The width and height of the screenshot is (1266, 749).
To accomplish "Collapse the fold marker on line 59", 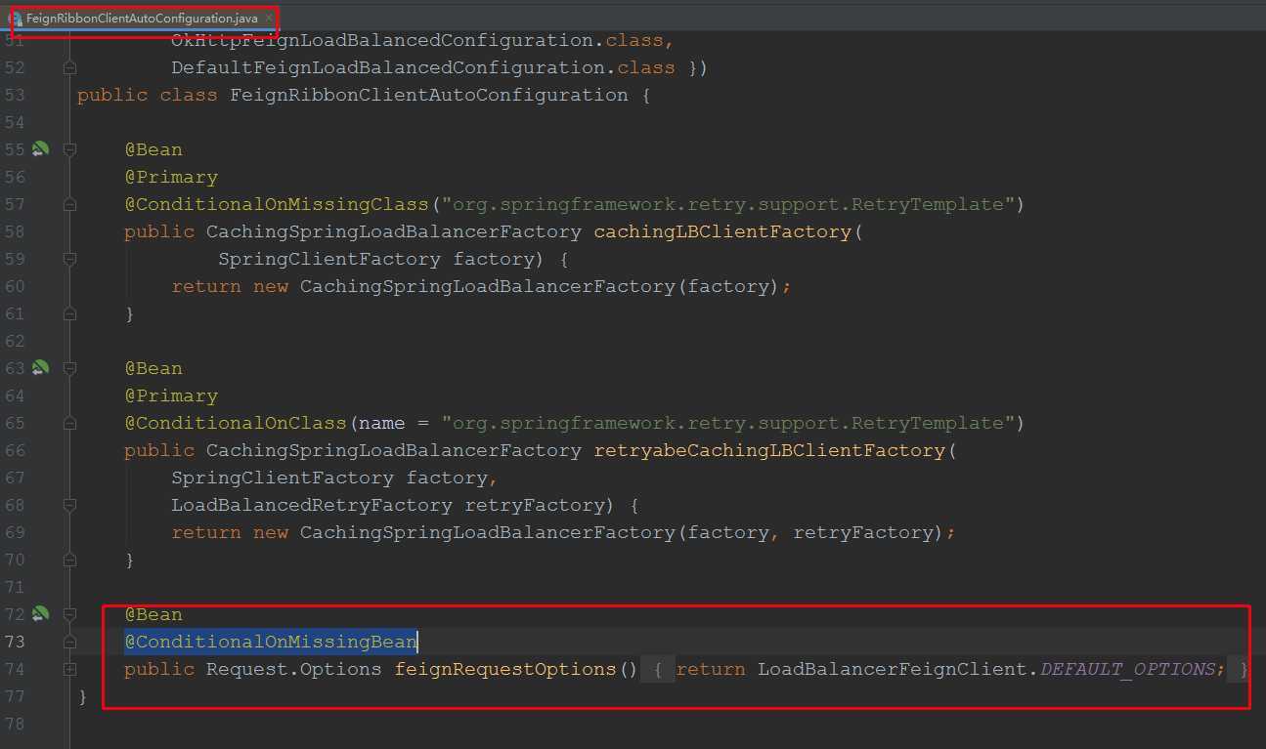I will 69,259.
